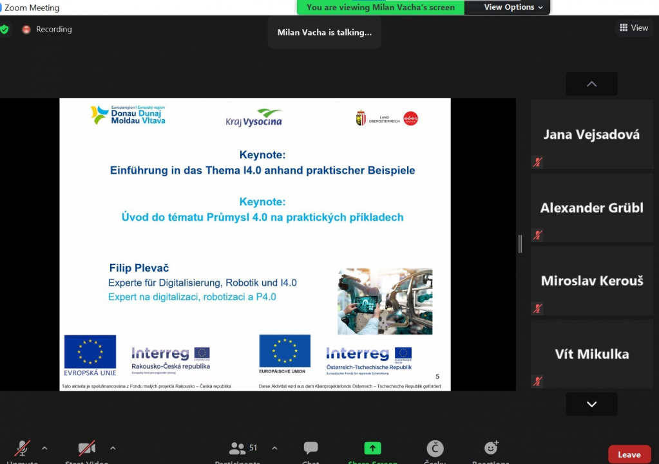Click the presenter name 'Filip Plevač'

[138, 268]
